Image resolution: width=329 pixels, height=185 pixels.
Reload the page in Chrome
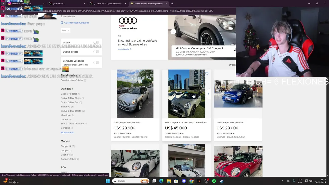coord(16,11)
